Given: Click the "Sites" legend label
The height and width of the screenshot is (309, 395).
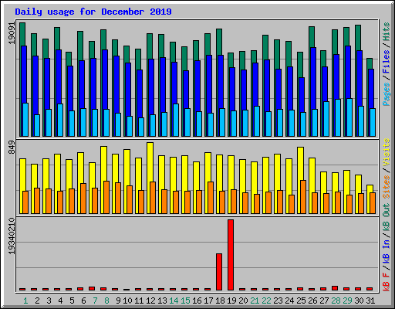Looking at the screenshot, I should click(386, 187).
